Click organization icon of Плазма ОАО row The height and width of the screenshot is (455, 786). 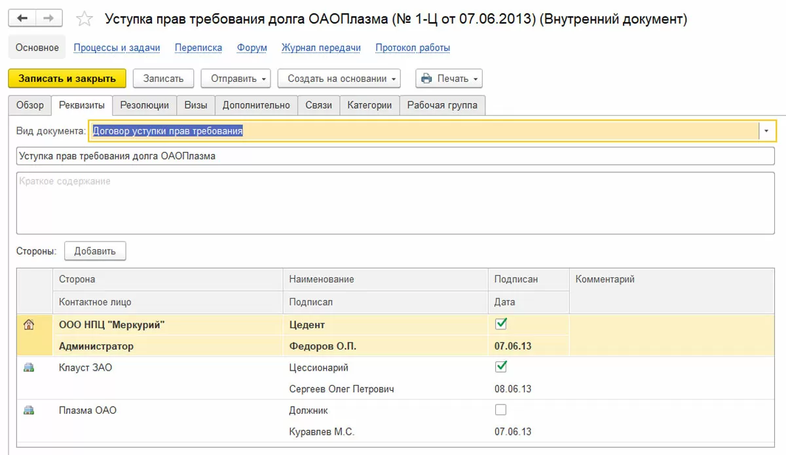coord(28,410)
